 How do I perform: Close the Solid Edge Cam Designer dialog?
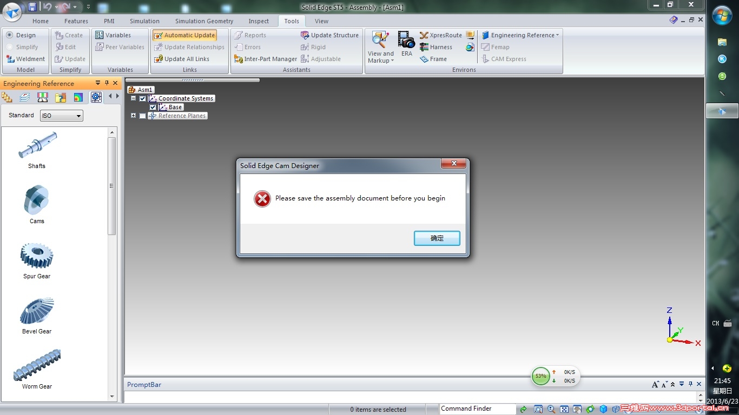[454, 164]
